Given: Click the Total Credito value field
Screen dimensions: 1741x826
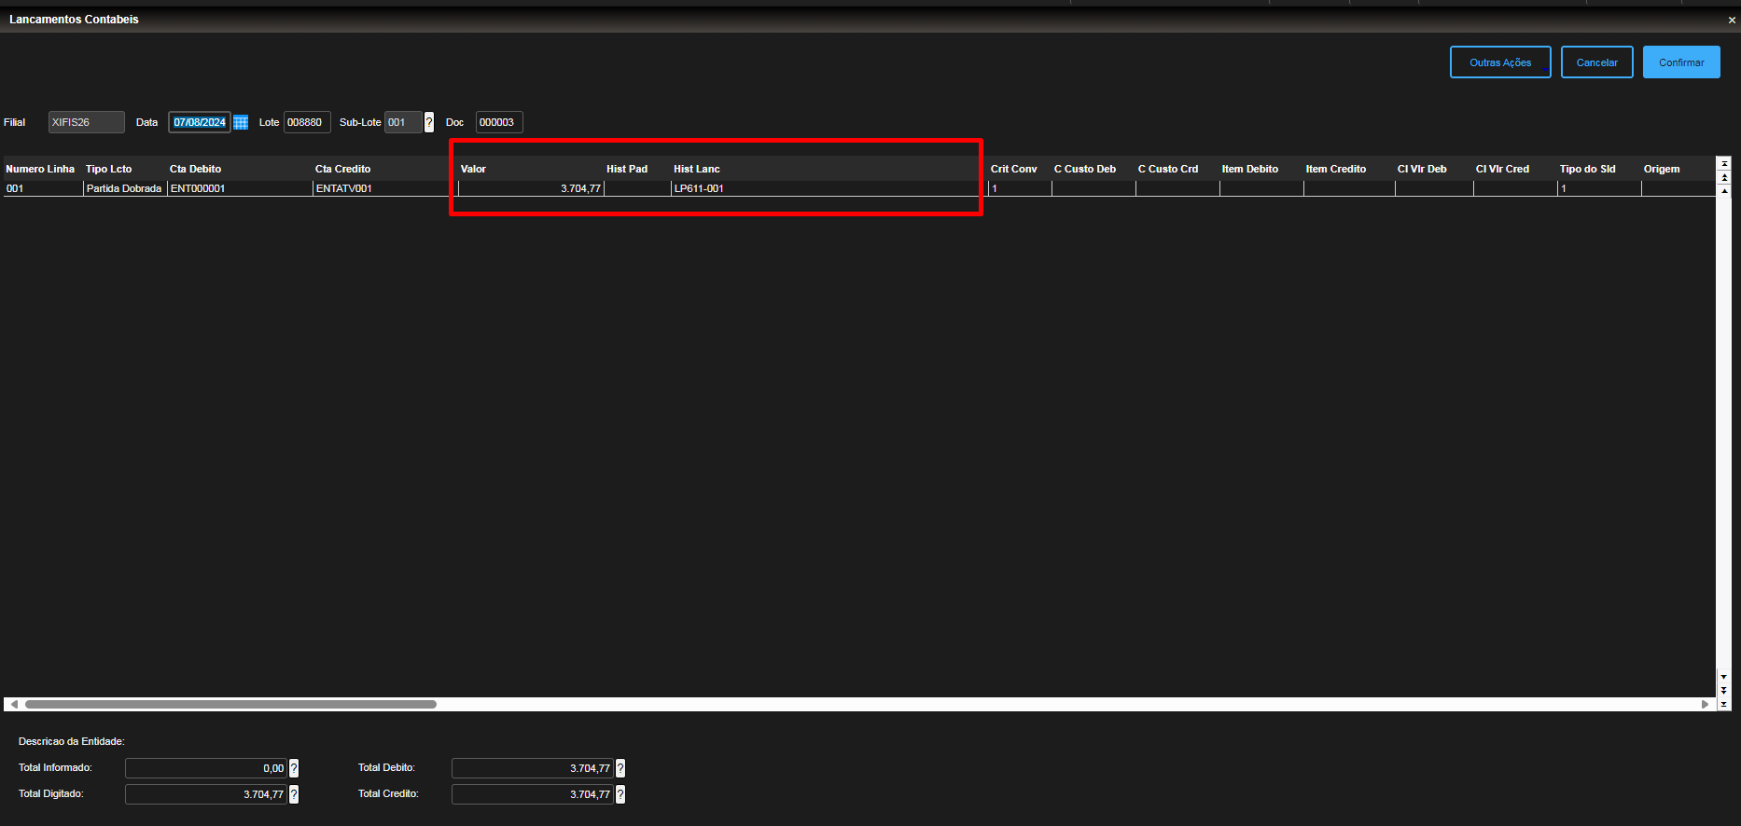Looking at the screenshot, I should (x=533, y=794).
